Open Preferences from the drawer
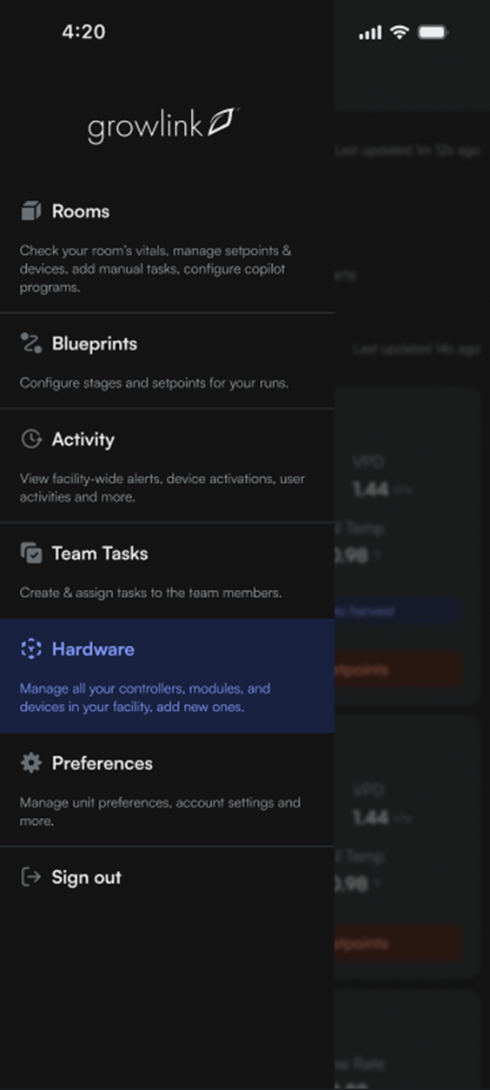 point(167,789)
